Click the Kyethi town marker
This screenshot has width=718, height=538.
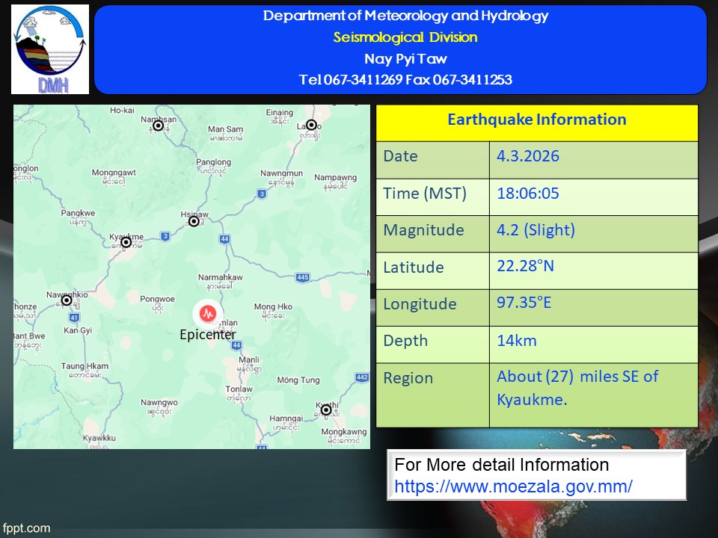tap(326, 409)
